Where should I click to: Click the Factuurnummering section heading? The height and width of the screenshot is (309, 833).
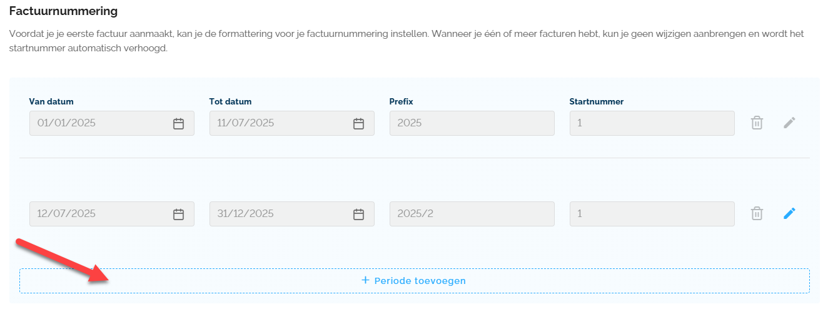tap(63, 11)
